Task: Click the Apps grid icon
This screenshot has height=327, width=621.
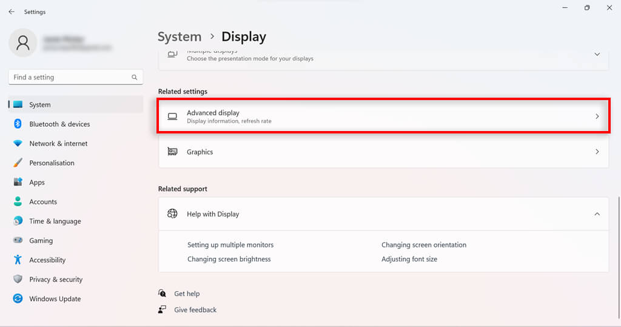Action: click(x=18, y=182)
